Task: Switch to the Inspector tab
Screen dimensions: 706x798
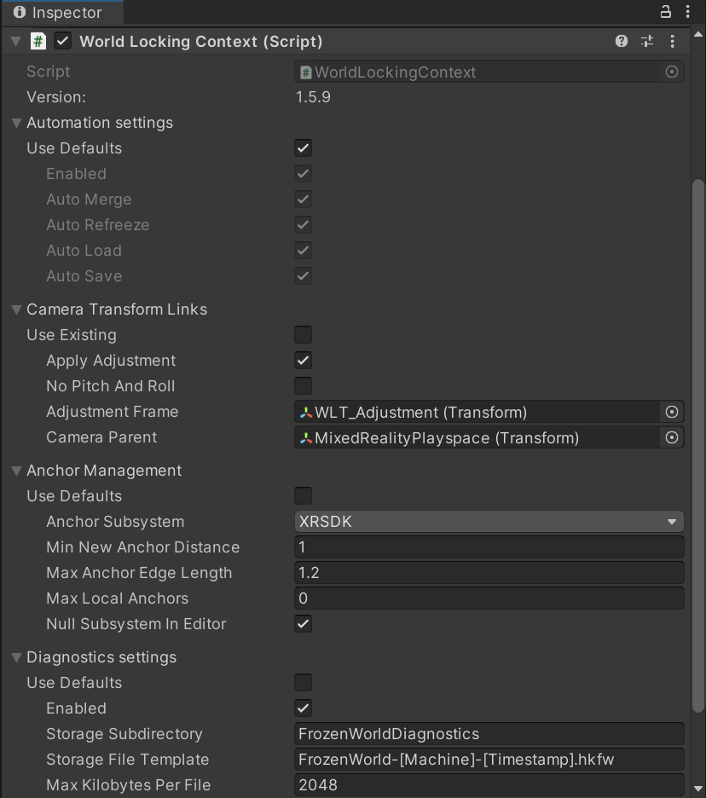Action: [x=60, y=12]
